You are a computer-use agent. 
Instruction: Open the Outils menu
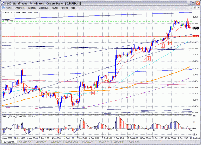[x=55, y=8]
